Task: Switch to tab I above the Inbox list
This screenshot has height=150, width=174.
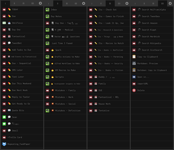Action: [x=48, y=3]
